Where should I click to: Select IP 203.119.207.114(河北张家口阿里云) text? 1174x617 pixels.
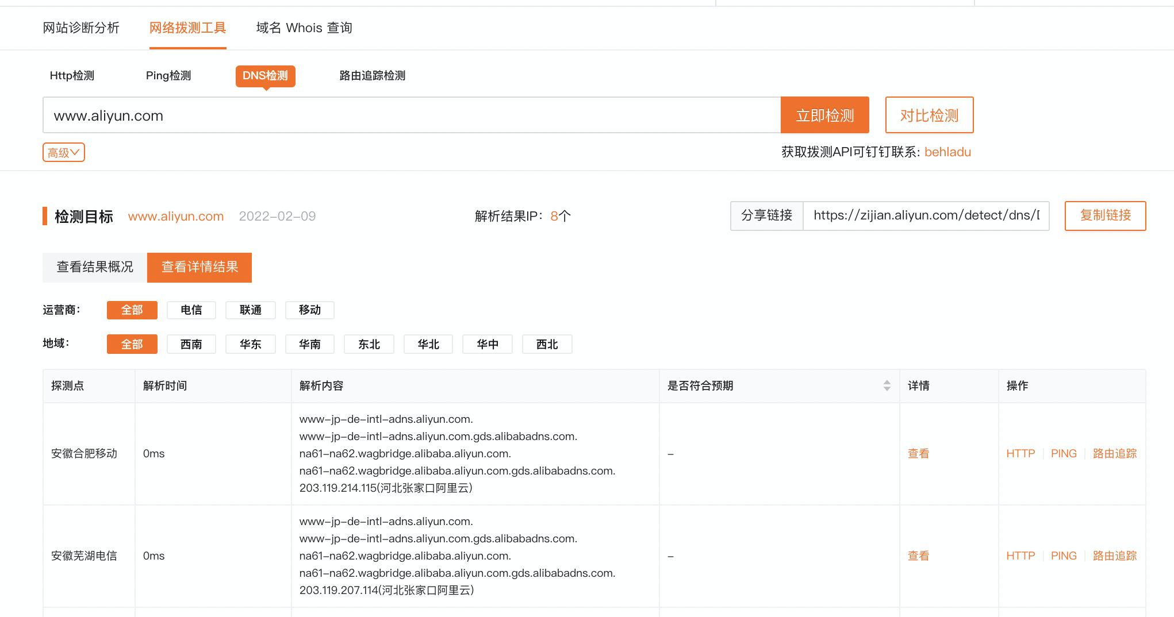[386, 590]
